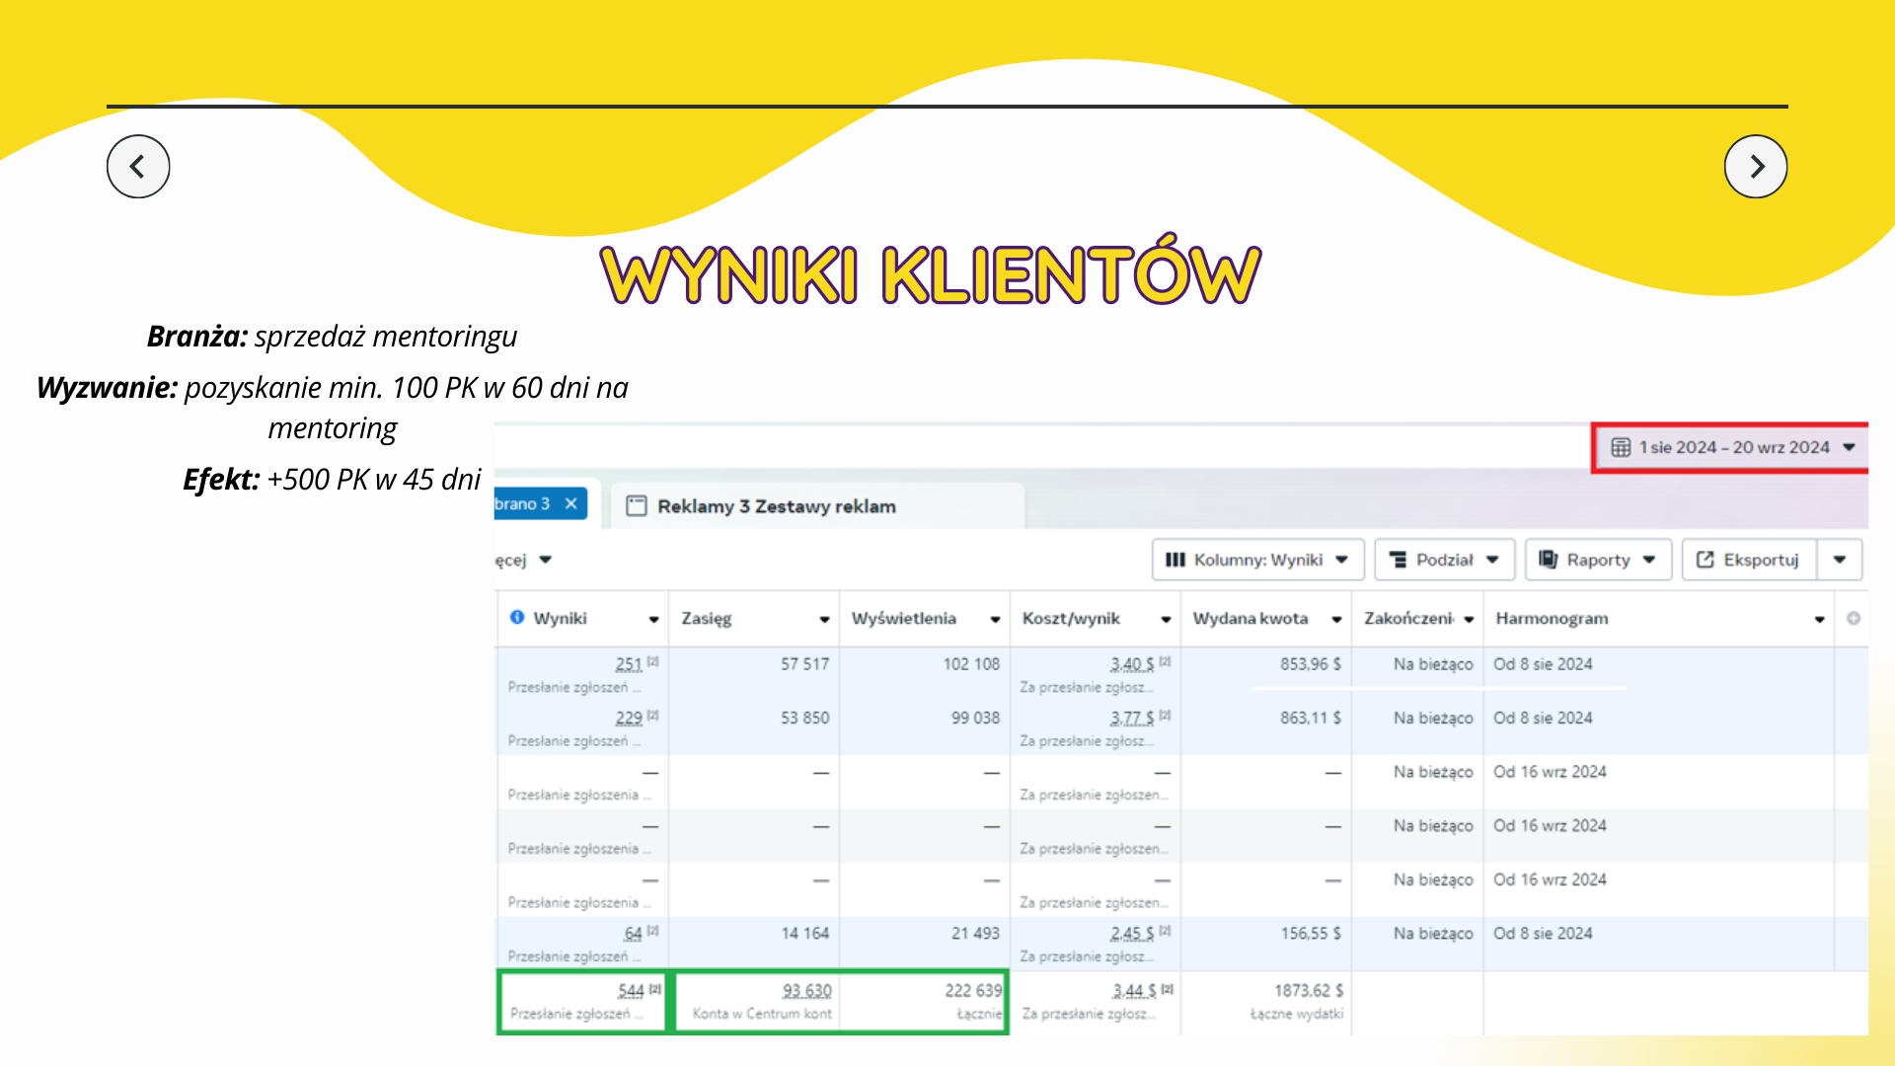The width and height of the screenshot is (1895, 1066).
Task: Click total cost per result 3,44 $
Action: 1134,990
